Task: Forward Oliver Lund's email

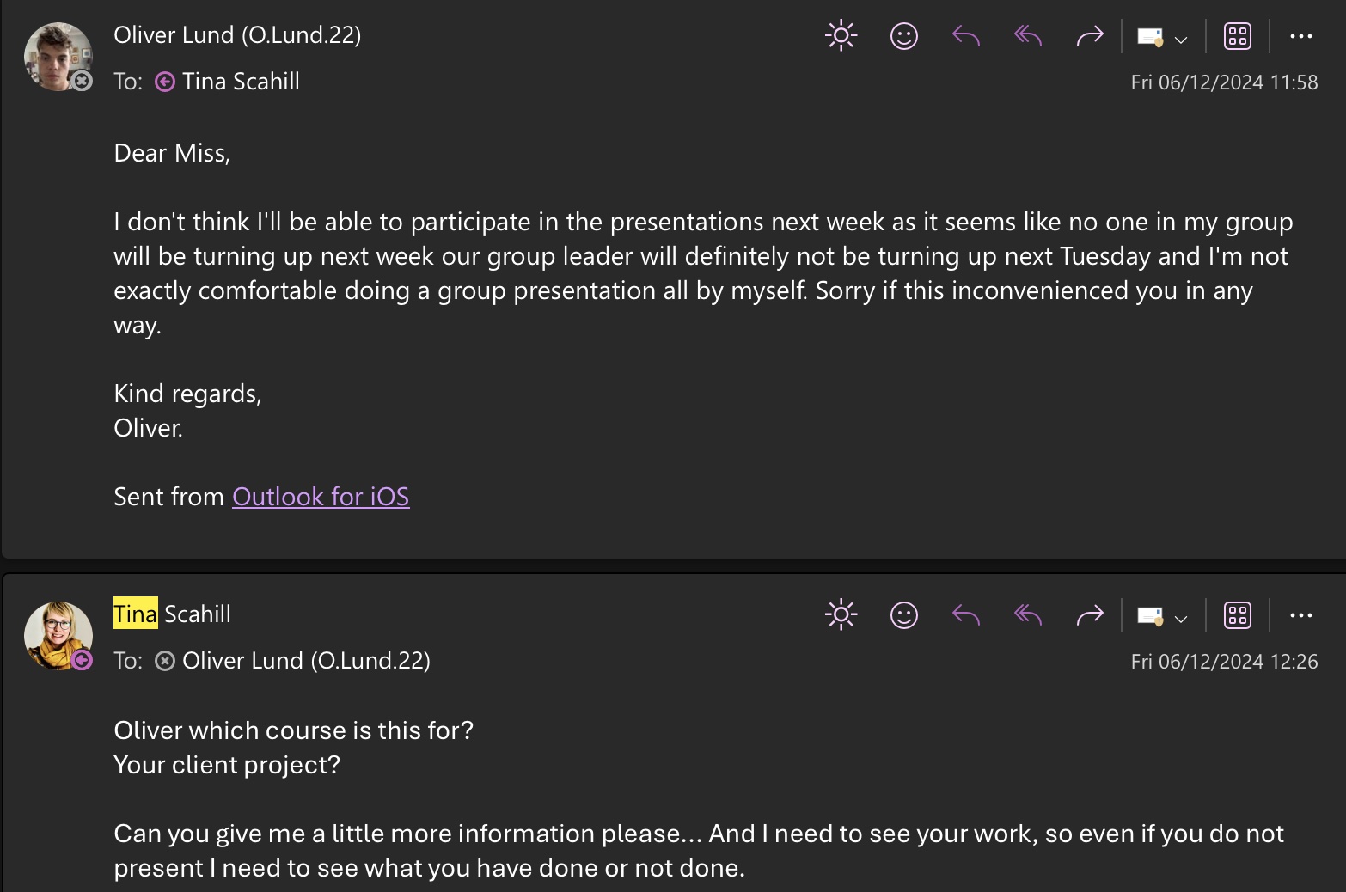Action: coord(1089,36)
